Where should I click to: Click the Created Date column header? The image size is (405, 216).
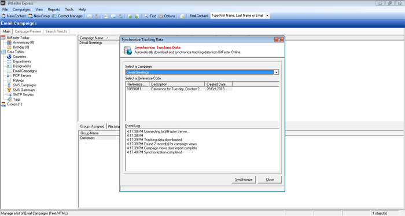(x=219, y=84)
